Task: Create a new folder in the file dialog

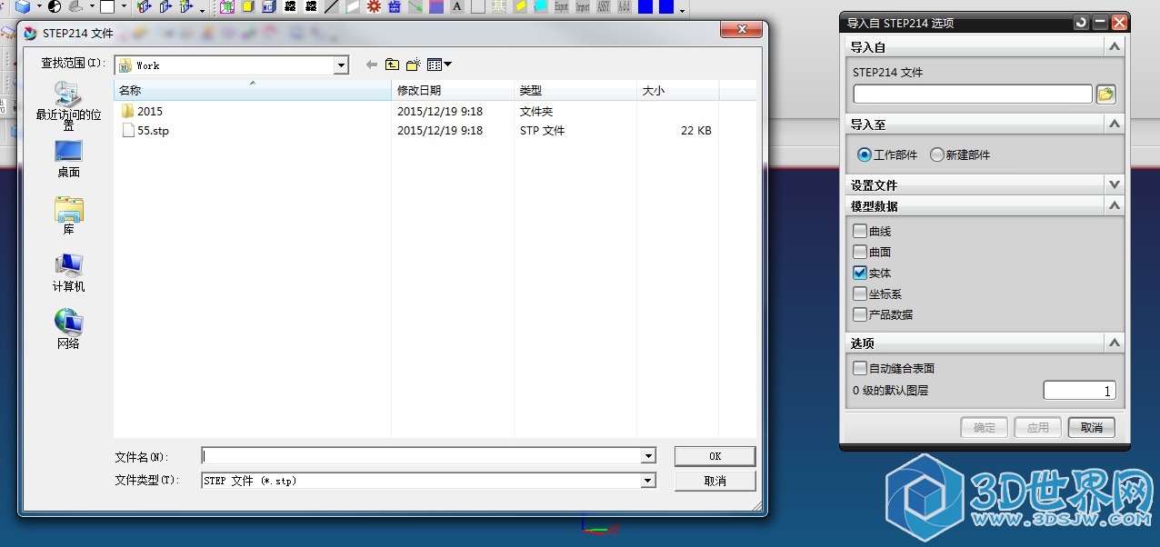Action: [x=414, y=65]
